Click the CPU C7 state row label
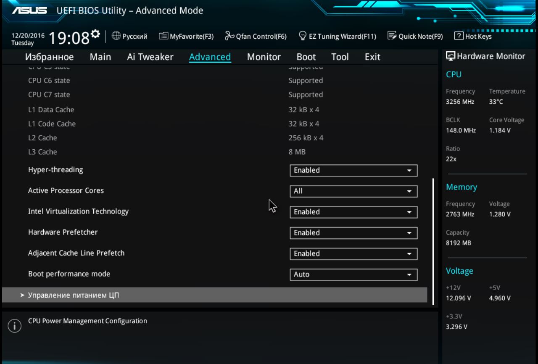The width and height of the screenshot is (538, 364). [49, 95]
